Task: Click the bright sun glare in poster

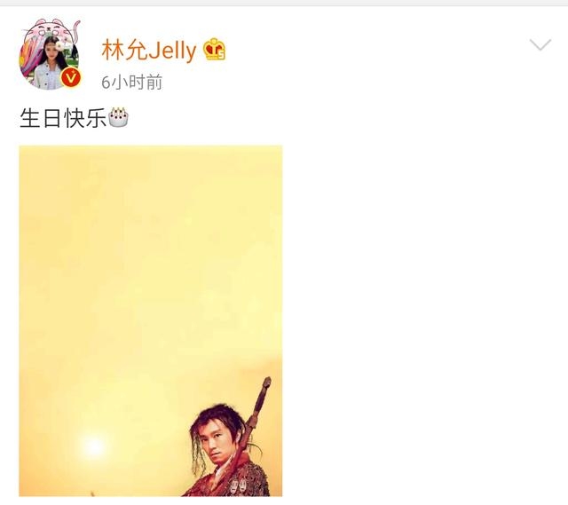Action: pos(93,446)
